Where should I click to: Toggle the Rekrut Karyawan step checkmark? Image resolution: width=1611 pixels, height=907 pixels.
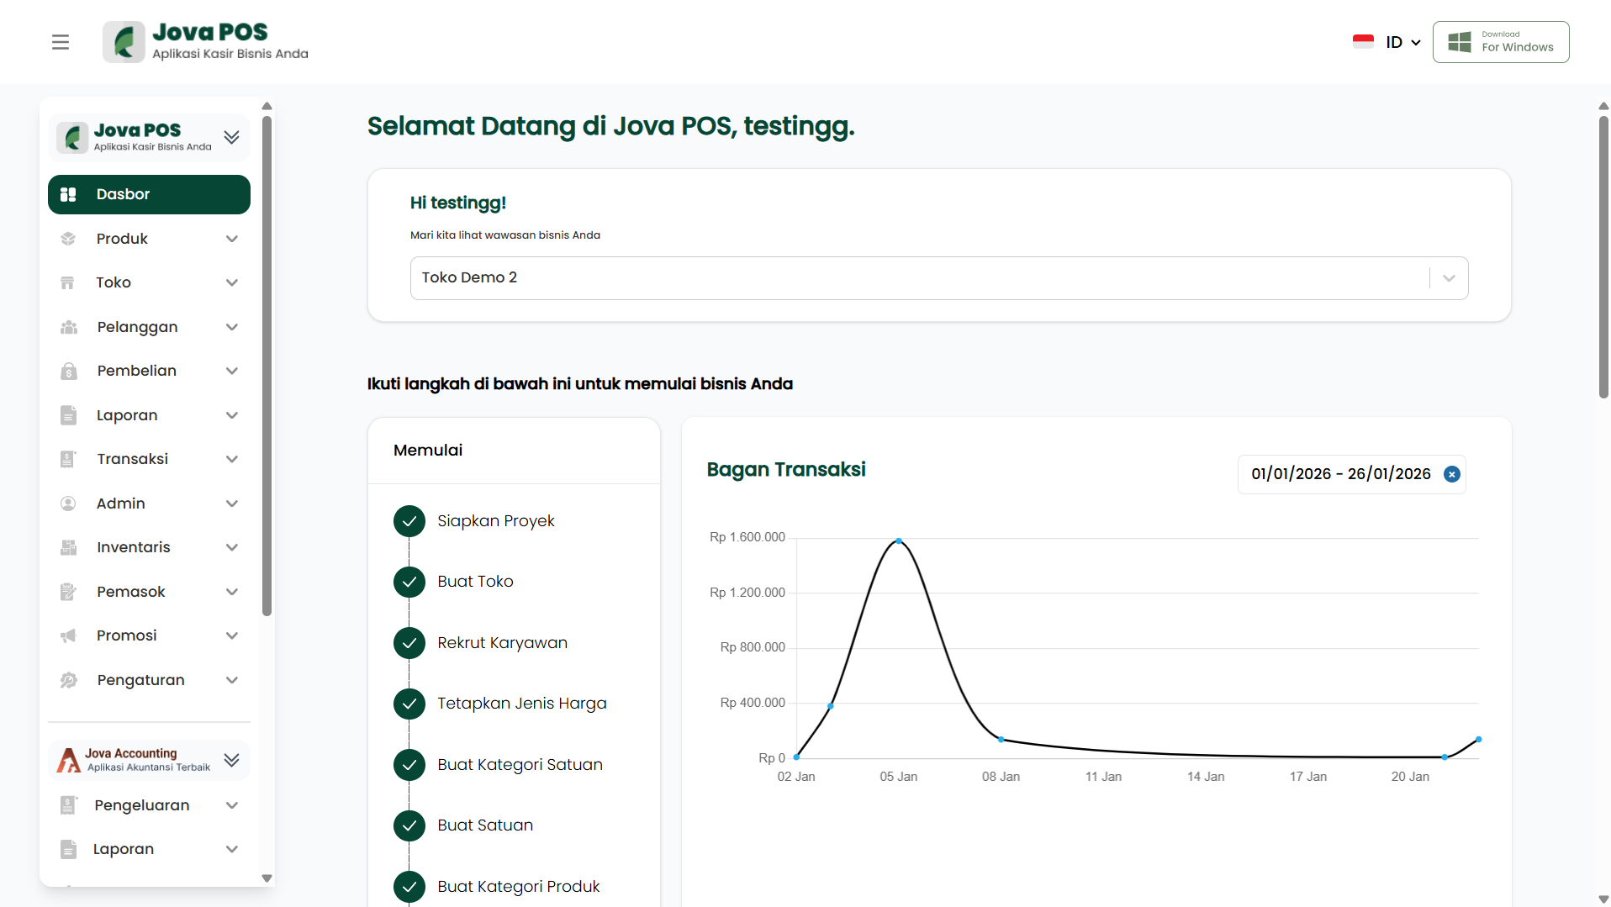coord(409,643)
